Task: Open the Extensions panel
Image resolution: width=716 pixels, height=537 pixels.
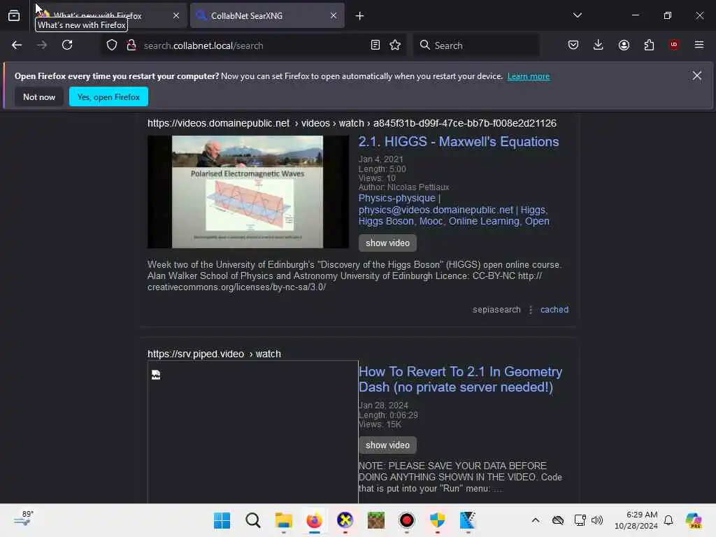Action: point(649,45)
